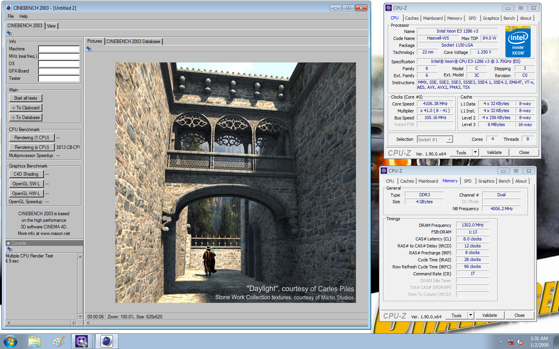The width and height of the screenshot is (559, 349).
Task: Click the GFX-Board input field
Action: pyautogui.click(x=59, y=71)
